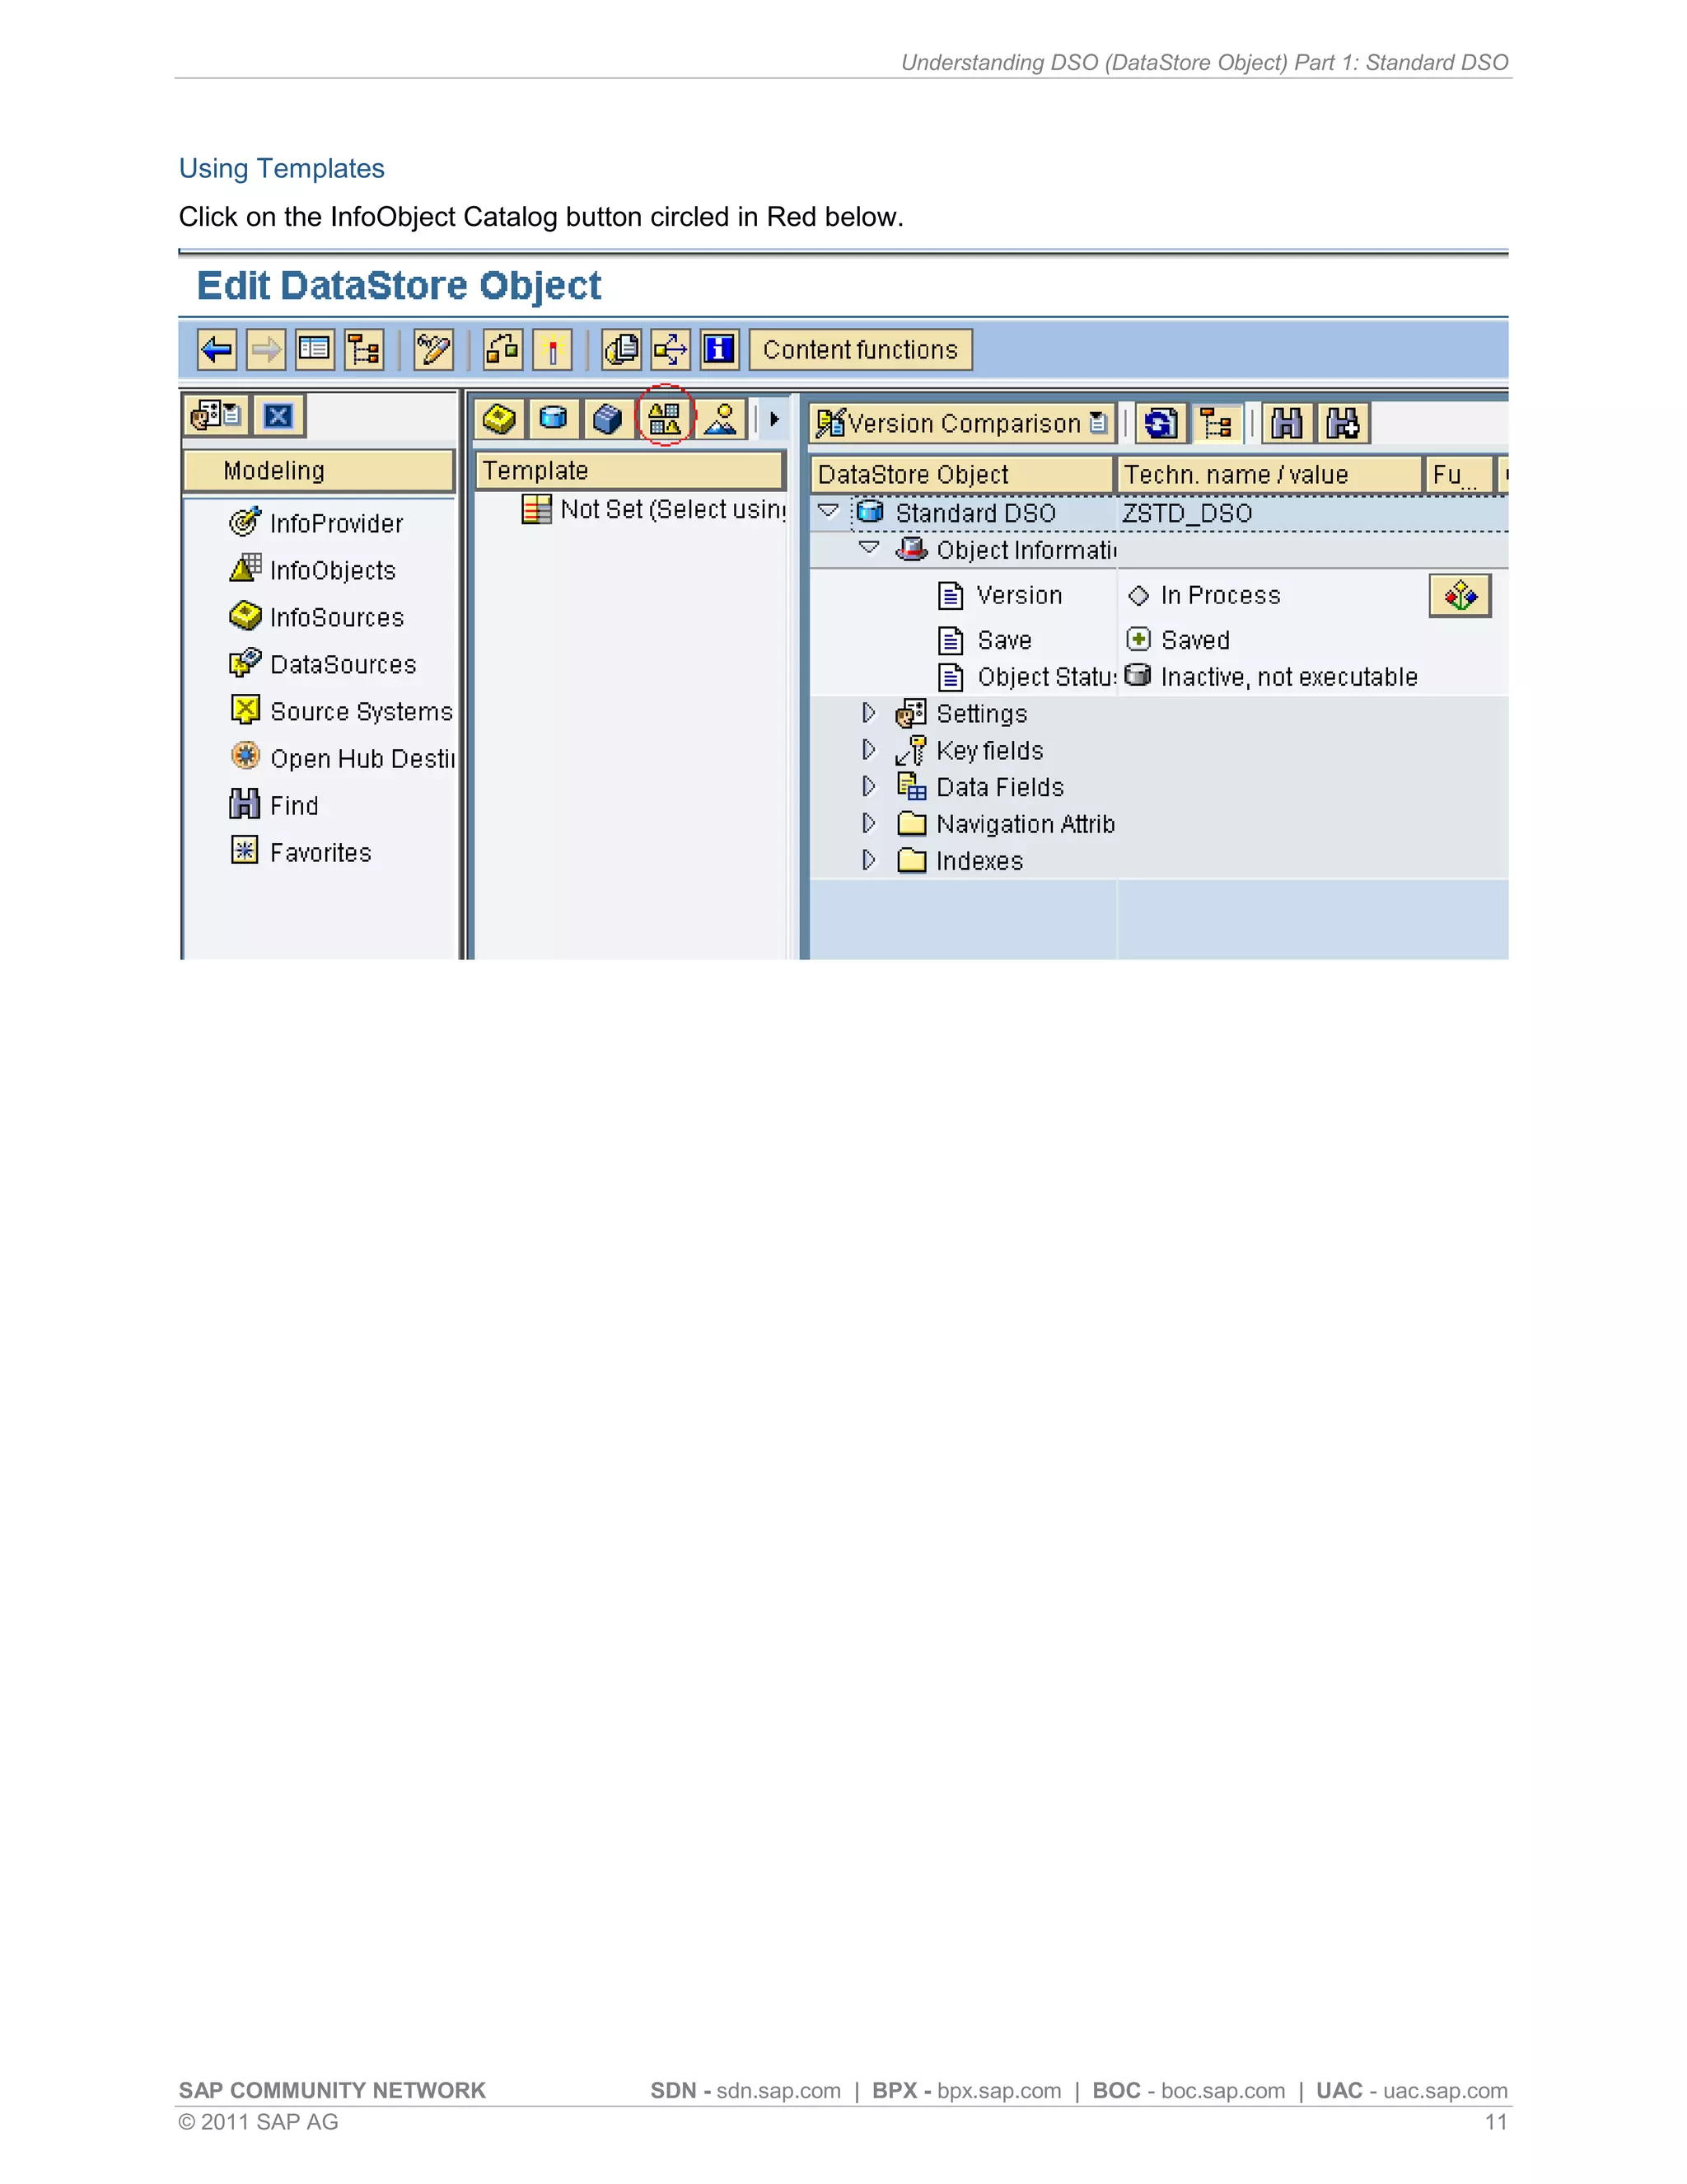The image size is (1687, 2184).
Task: Click the data flow display icon
Action: 671,350
